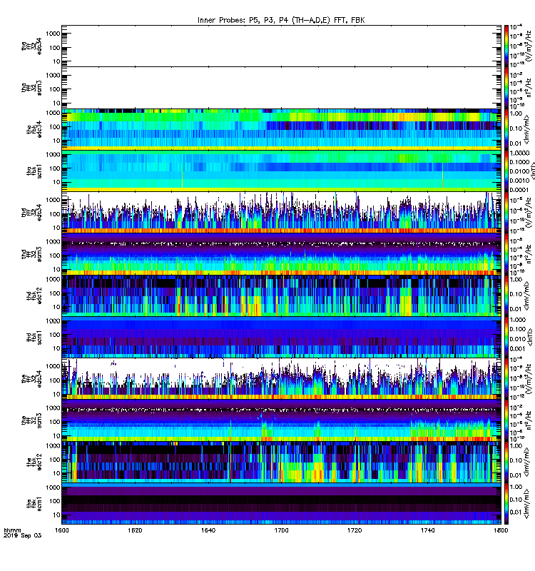The image size is (535, 571).
Task: Click the '1800' time axis label
Action: pos(501,530)
